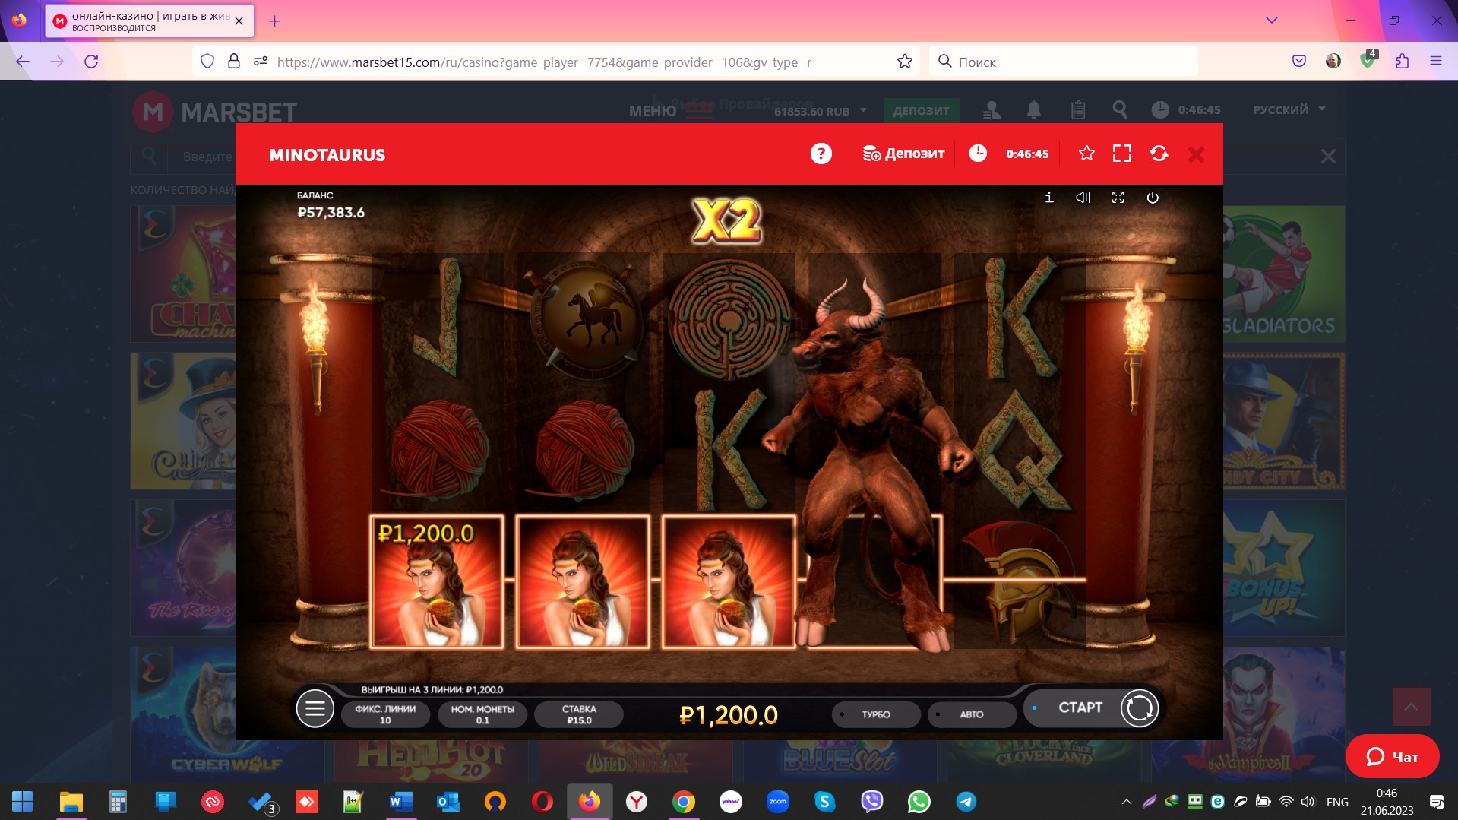Spin reels with СТАРТ button

[1080, 708]
